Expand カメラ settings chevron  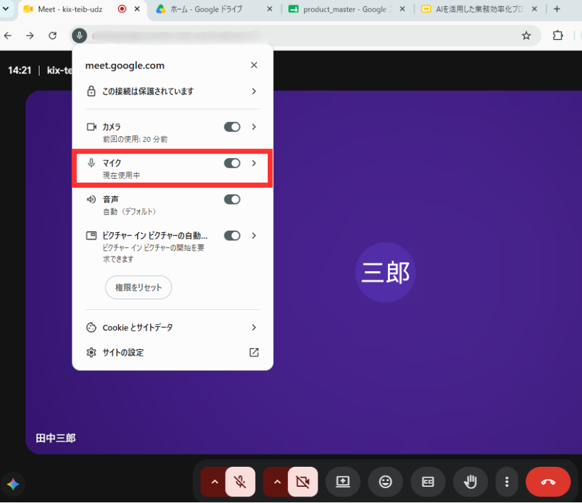(254, 127)
